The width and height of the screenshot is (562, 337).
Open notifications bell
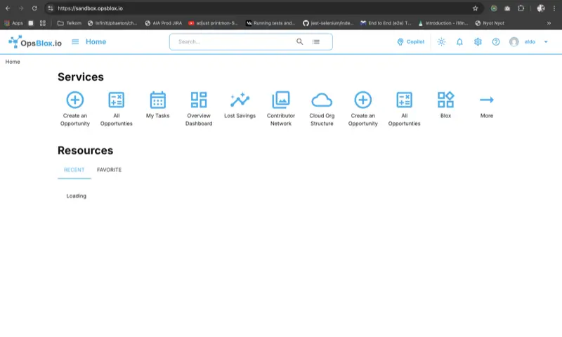[459, 42]
